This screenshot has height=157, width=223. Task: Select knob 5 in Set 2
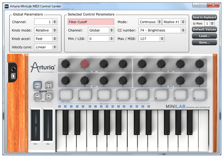[142, 64]
